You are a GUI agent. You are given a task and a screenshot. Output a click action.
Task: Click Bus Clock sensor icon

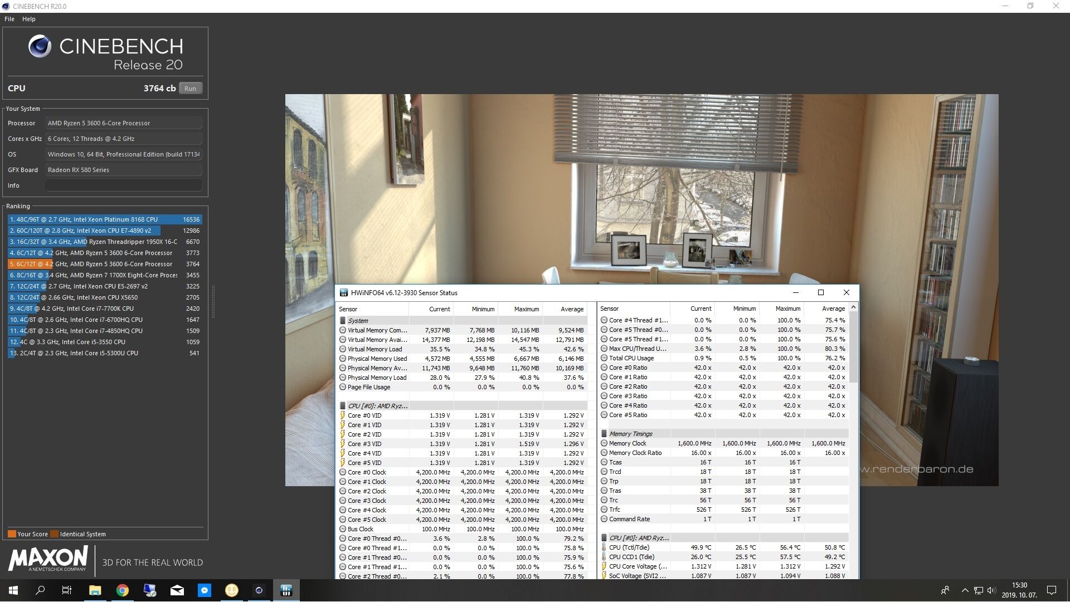(x=343, y=529)
